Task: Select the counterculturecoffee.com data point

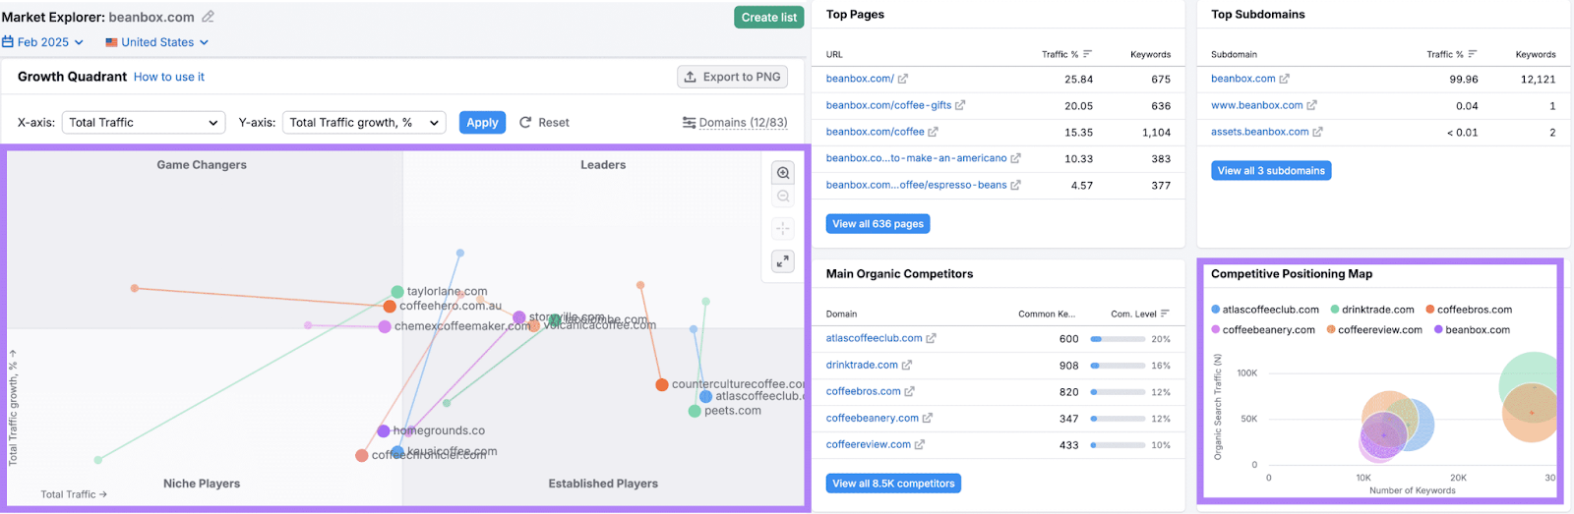Action: [662, 384]
